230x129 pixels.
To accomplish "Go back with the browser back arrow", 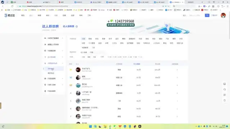I will (3, 6).
